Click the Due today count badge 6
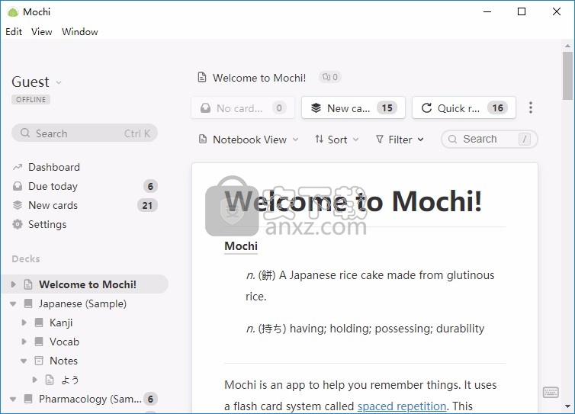This screenshot has height=414, width=575. [x=150, y=186]
